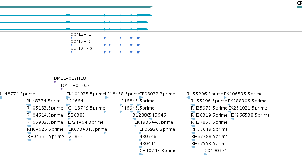Click the EK266538.5prime EST arrow glyph
The image size is (302, 156).
232,119
